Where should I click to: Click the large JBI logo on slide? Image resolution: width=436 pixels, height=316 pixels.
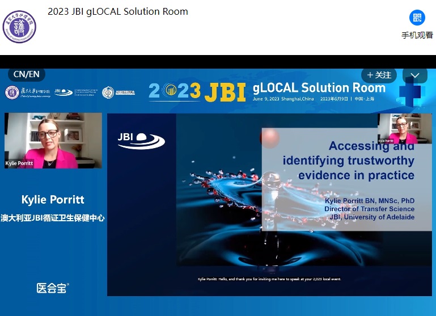(x=141, y=138)
